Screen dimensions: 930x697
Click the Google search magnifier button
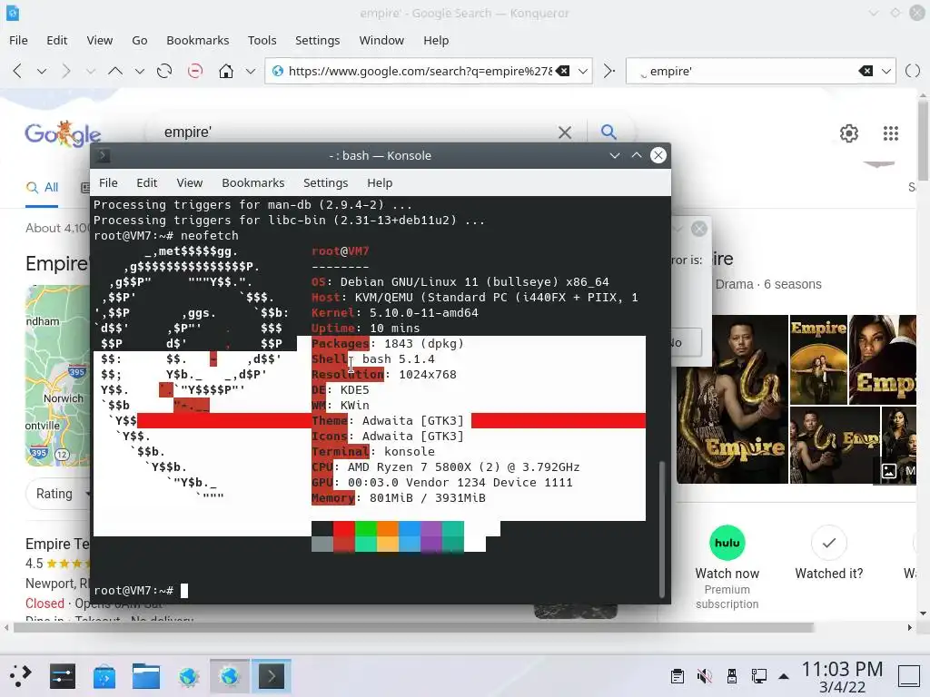pos(608,132)
